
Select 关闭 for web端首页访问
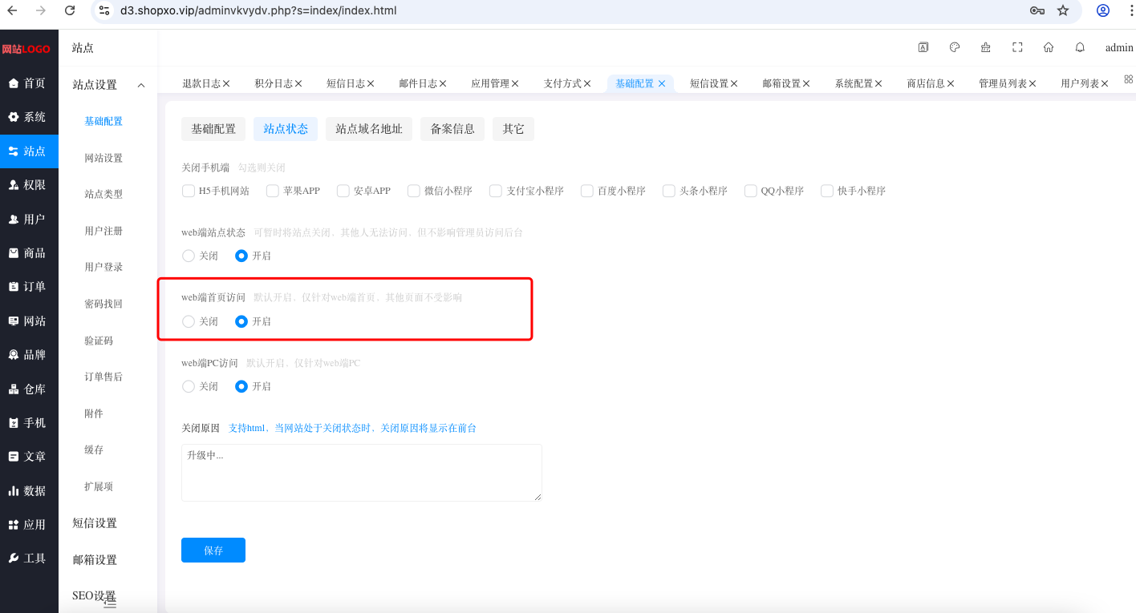point(189,321)
